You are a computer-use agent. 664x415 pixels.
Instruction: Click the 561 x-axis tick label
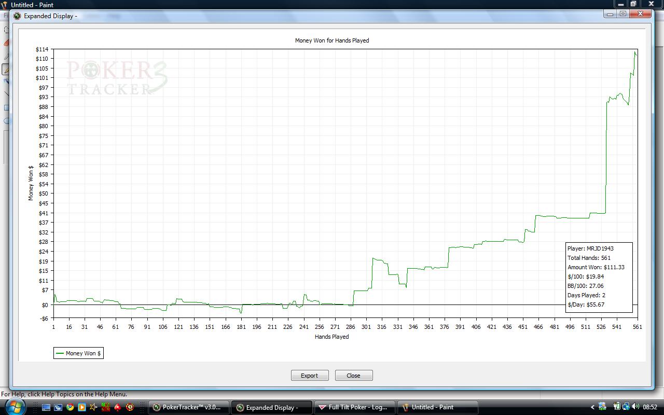point(637,327)
